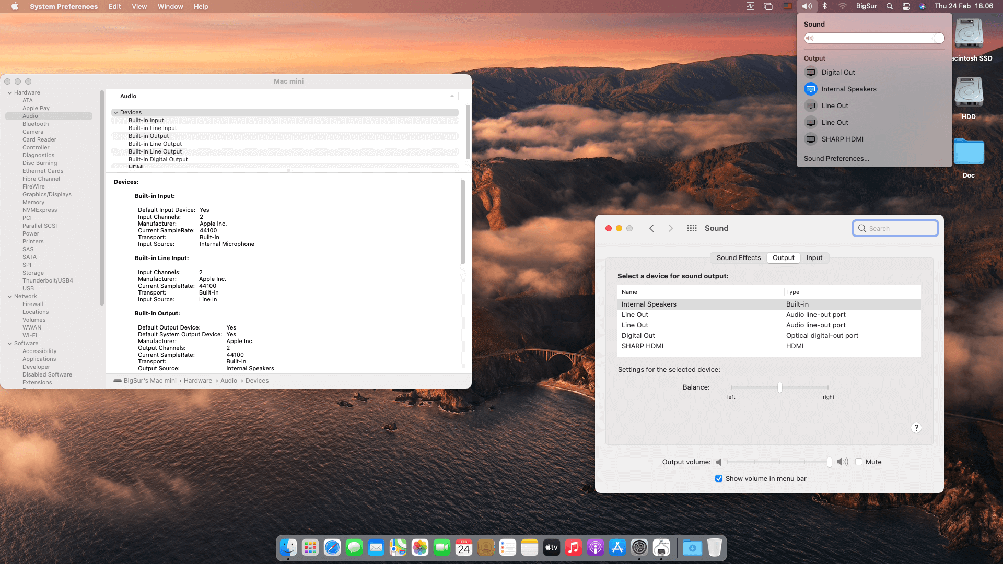Image resolution: width=1003 pixels, height=564 pixels.
Task: Open App Store from the Dock
Action: pos(617,547)
